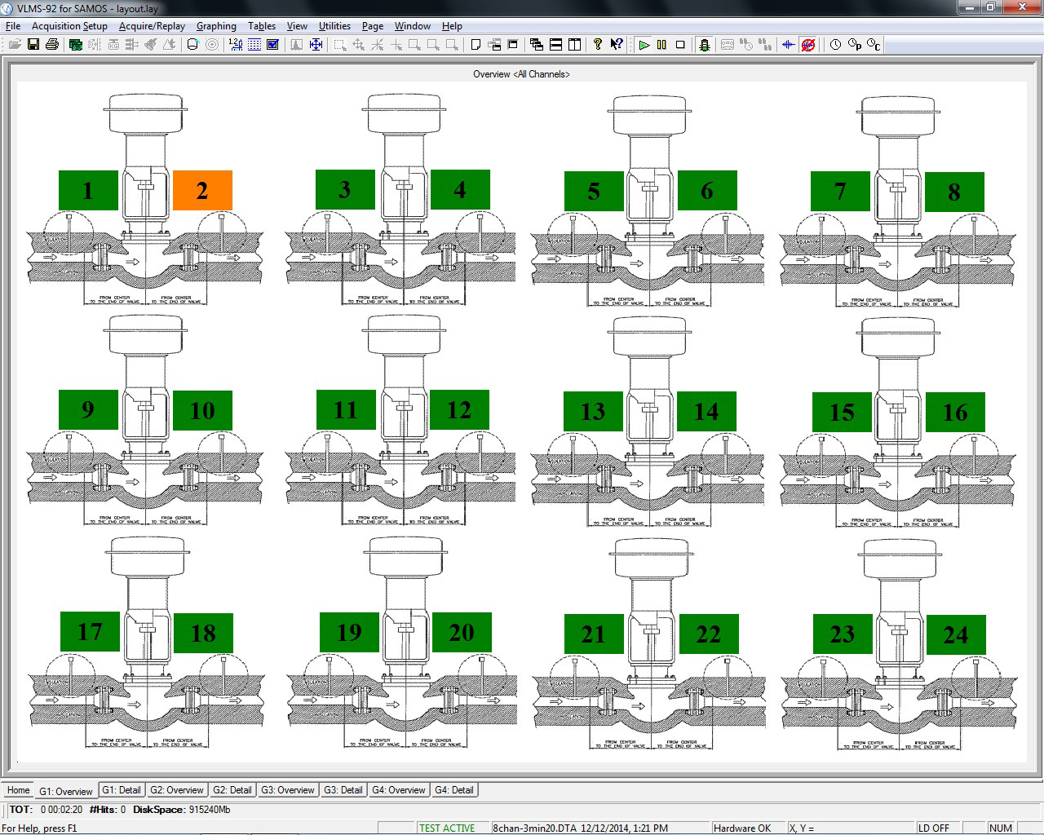Switch to the G3: Overview tab
1044x835 pixels.
287,790
